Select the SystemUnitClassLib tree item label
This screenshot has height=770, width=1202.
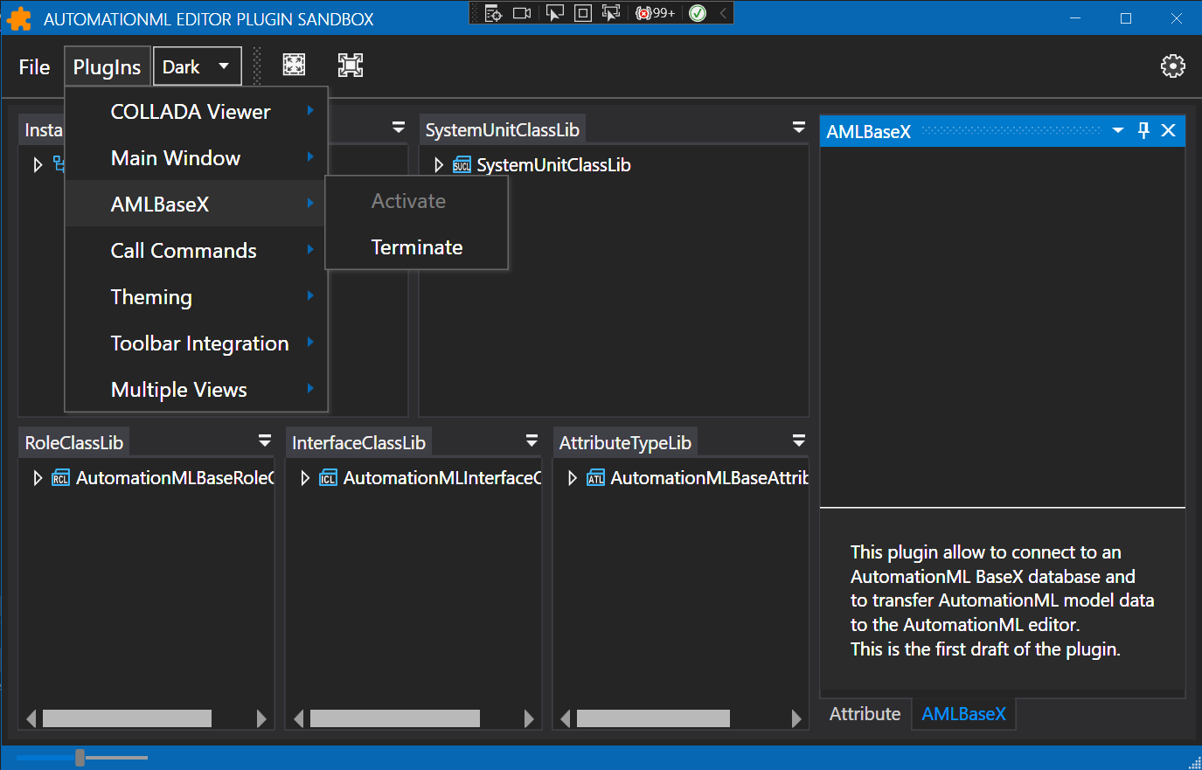tap(553, 165)
